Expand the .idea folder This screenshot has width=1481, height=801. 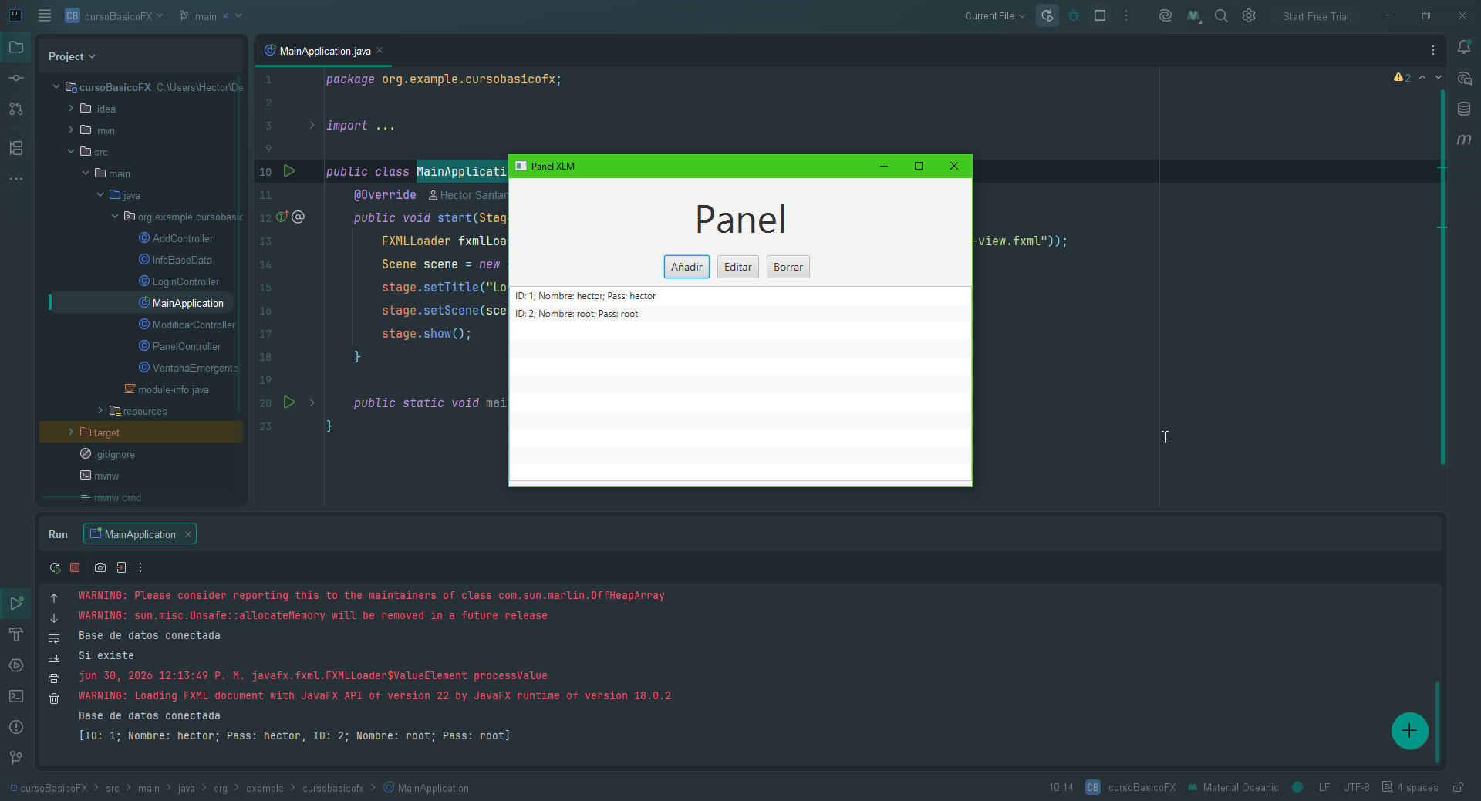71,109
